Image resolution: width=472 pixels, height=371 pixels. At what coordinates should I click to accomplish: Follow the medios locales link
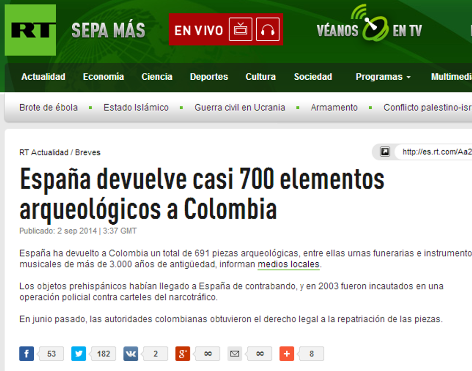(x=289, y=264)
